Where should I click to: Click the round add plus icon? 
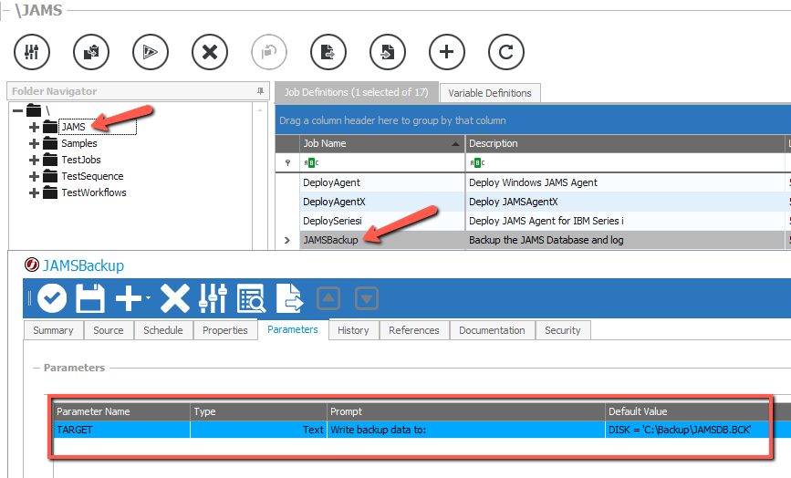(x=447, y=51)
